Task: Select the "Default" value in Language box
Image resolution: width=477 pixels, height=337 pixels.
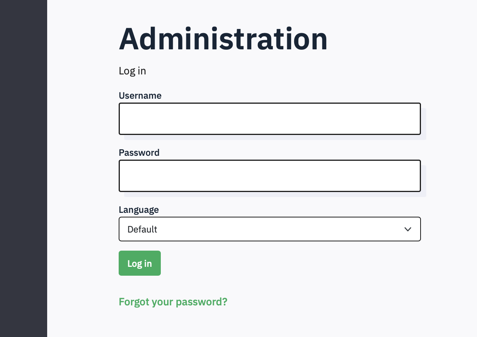Action: [x=142, y=229]
